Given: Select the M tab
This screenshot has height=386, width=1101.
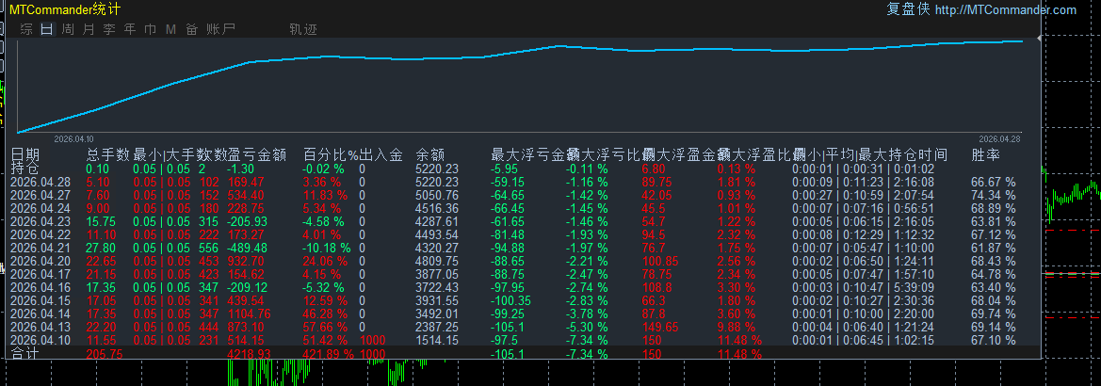Looking at the screenshot, I should (170, 29).
